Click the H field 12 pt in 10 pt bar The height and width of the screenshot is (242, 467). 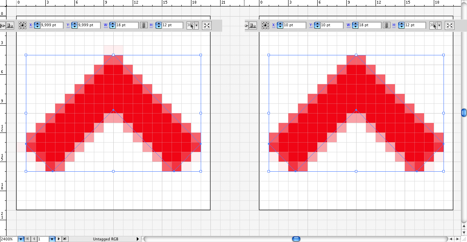[415, 25]
